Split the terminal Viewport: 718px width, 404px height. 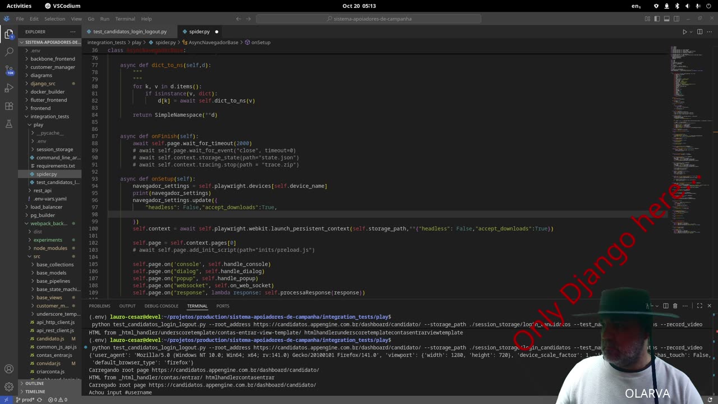(666, 306)
